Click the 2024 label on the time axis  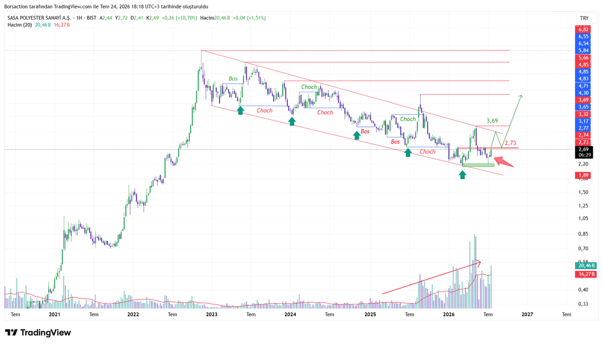point(290,314)
